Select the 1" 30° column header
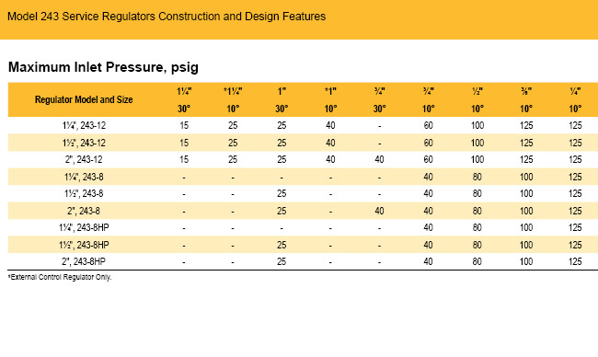Screen dimensions: 598x357 [x=282, y=100]
